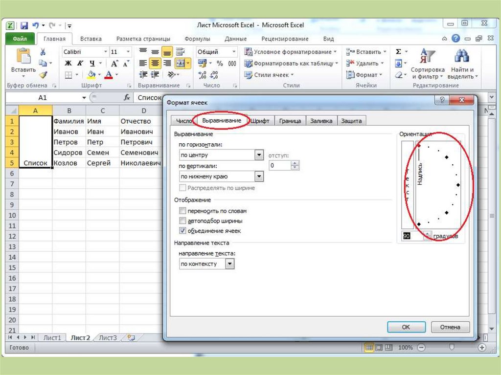
Task: Open Sort and Filter (Сортировка и фильтр)
Action: tap(427, 64)
